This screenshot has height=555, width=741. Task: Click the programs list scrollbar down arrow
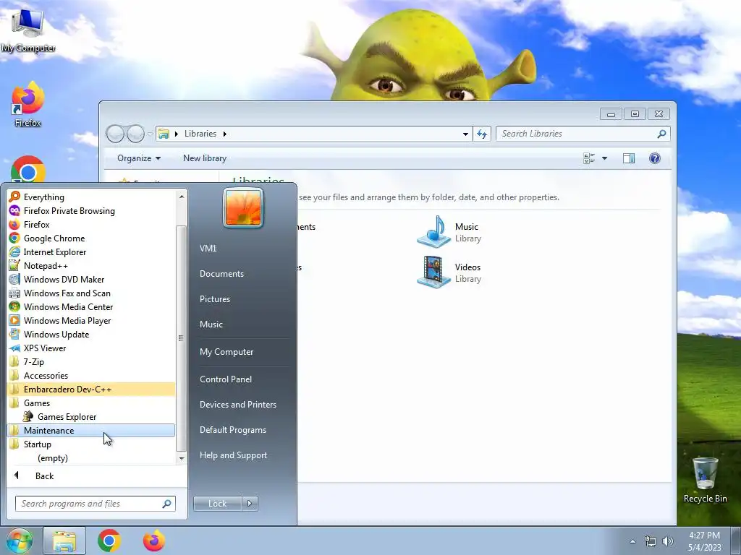[x=182, y=458]
